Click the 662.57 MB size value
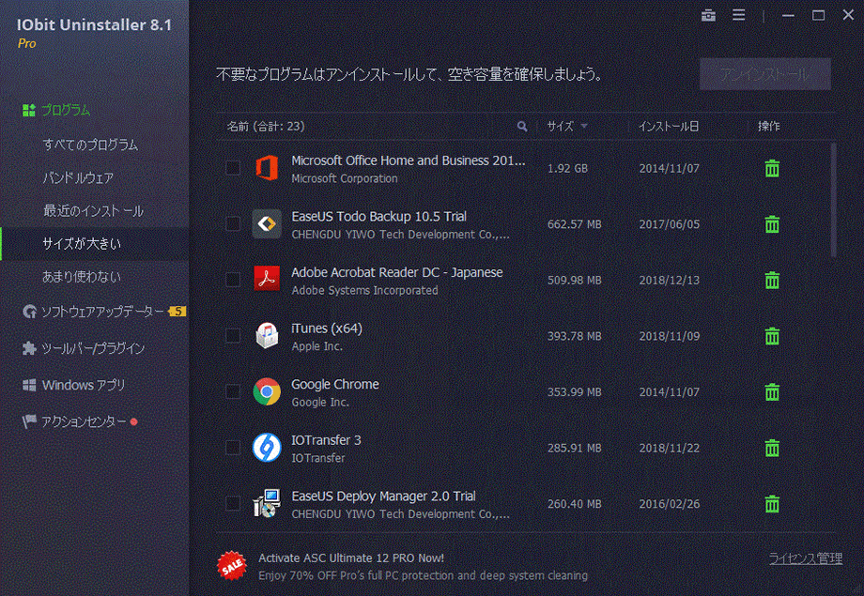Screen dimensions: 864x596 (x=574, y=224)
